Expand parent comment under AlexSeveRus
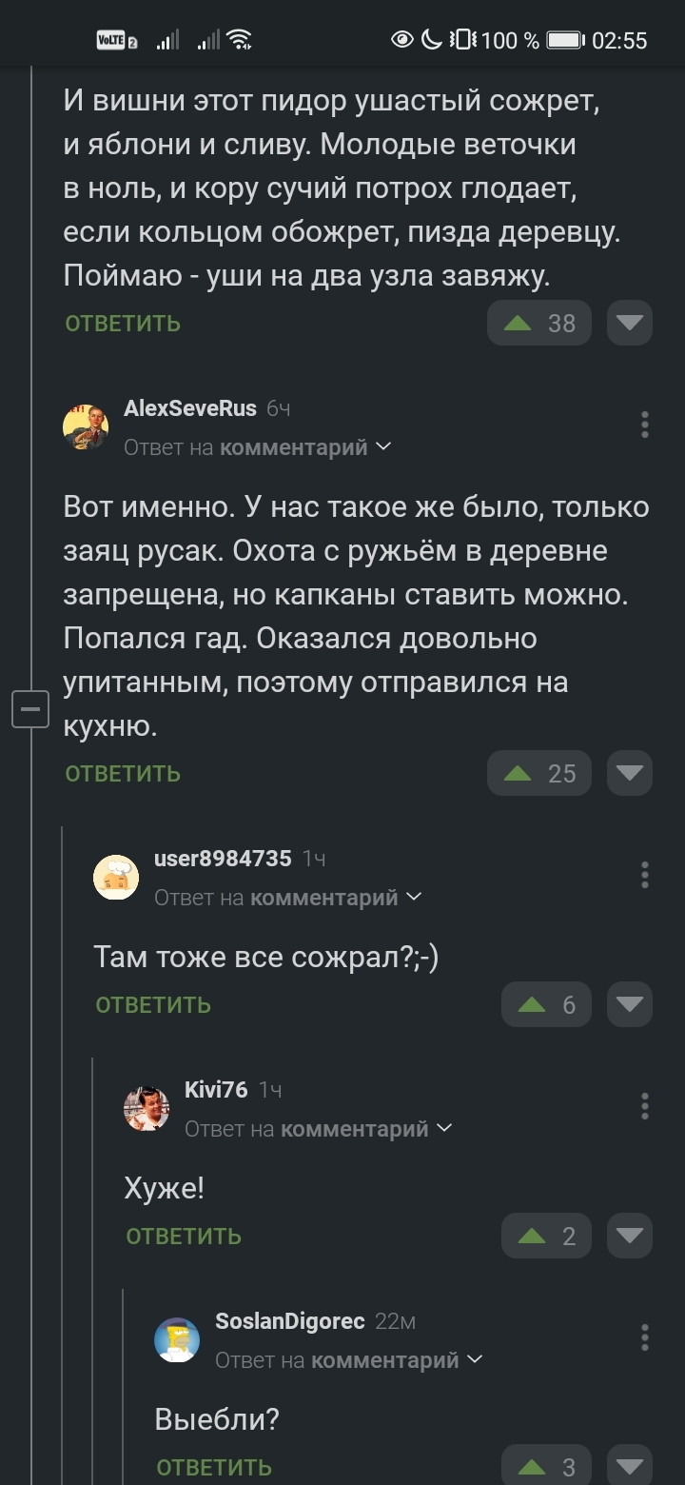 pyautogui.click(x=258, y=447)
